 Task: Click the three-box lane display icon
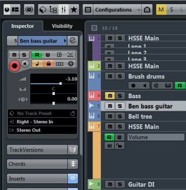pos(60,64)
